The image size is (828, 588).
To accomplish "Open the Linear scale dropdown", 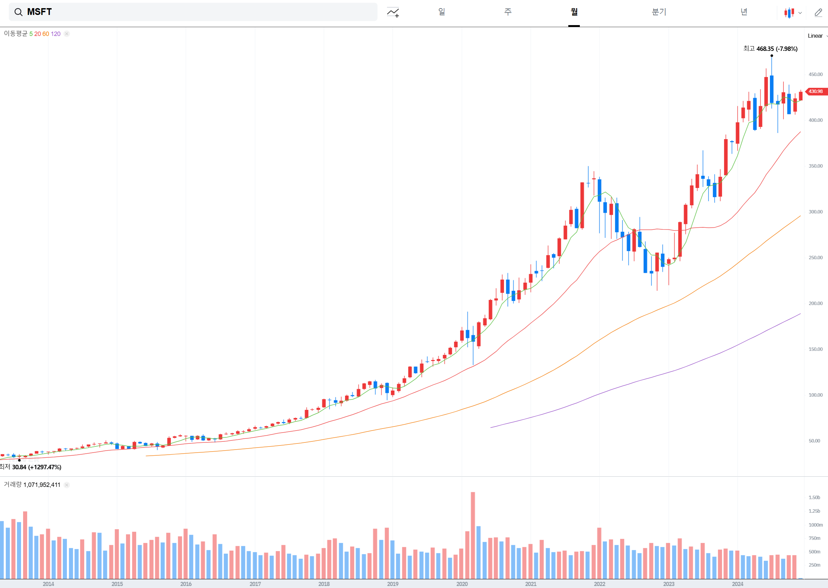I will [817, 36].
